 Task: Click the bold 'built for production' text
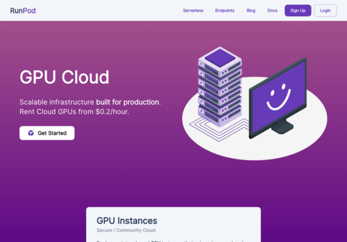[128, 102]
